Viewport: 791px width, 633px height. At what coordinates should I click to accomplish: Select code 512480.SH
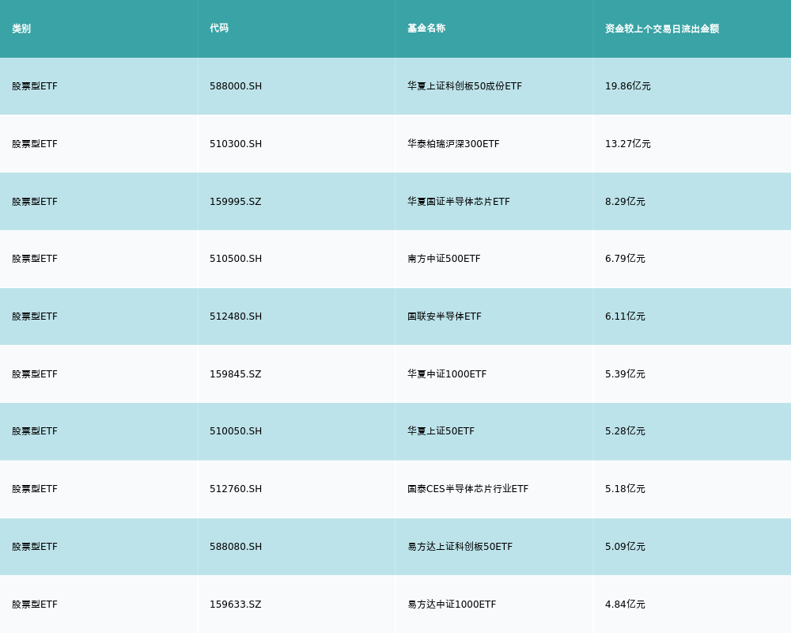tap(236, 316)
